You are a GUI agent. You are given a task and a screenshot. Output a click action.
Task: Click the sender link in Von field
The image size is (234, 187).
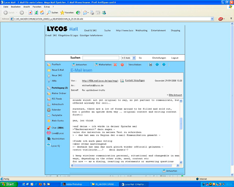pyautogui.click(x=100, y=81)
